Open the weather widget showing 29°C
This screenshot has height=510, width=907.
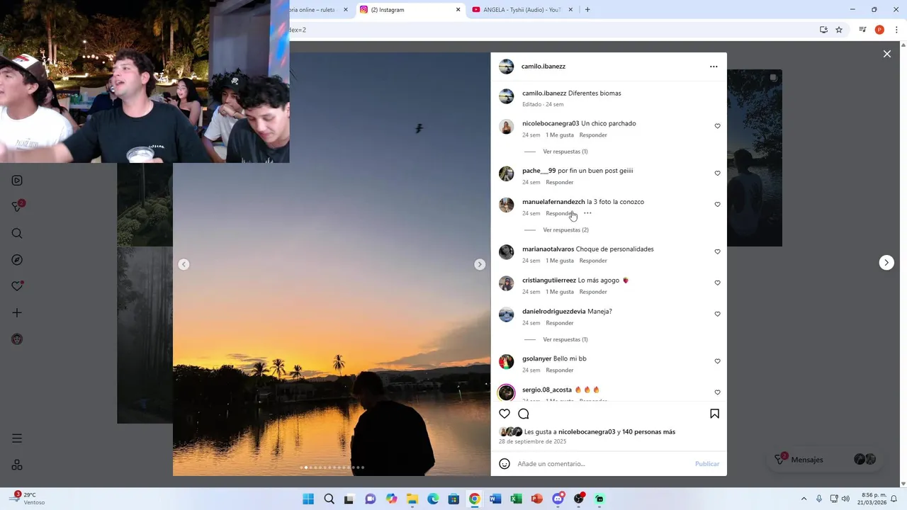[28, 499]
